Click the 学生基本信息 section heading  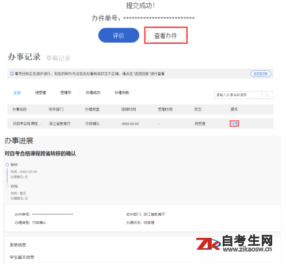[x=22, y=257]
